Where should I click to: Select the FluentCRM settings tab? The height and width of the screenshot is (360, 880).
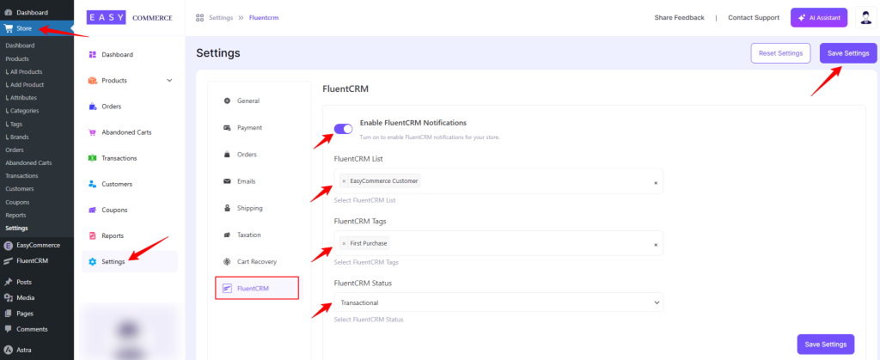pos(257,288)
